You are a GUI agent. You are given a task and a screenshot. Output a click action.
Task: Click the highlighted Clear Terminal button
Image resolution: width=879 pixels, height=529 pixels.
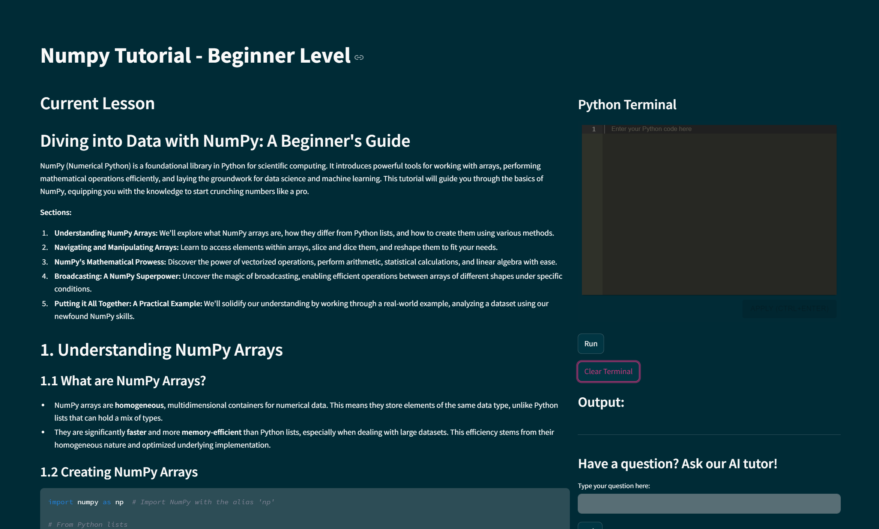(608, 371)
